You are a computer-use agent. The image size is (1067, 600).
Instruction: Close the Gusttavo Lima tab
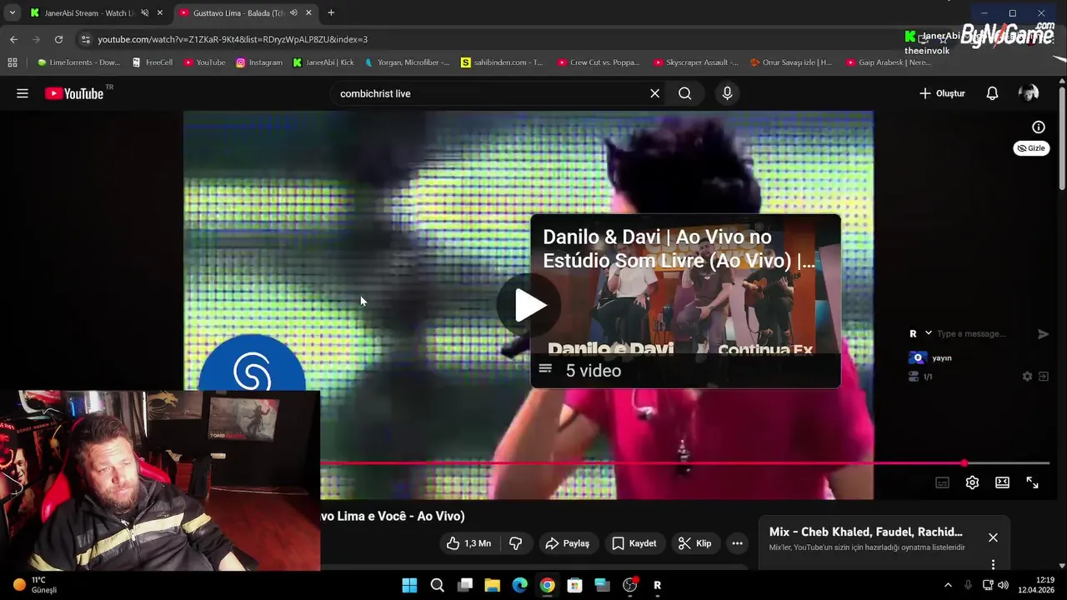click(x=309, y=12)
